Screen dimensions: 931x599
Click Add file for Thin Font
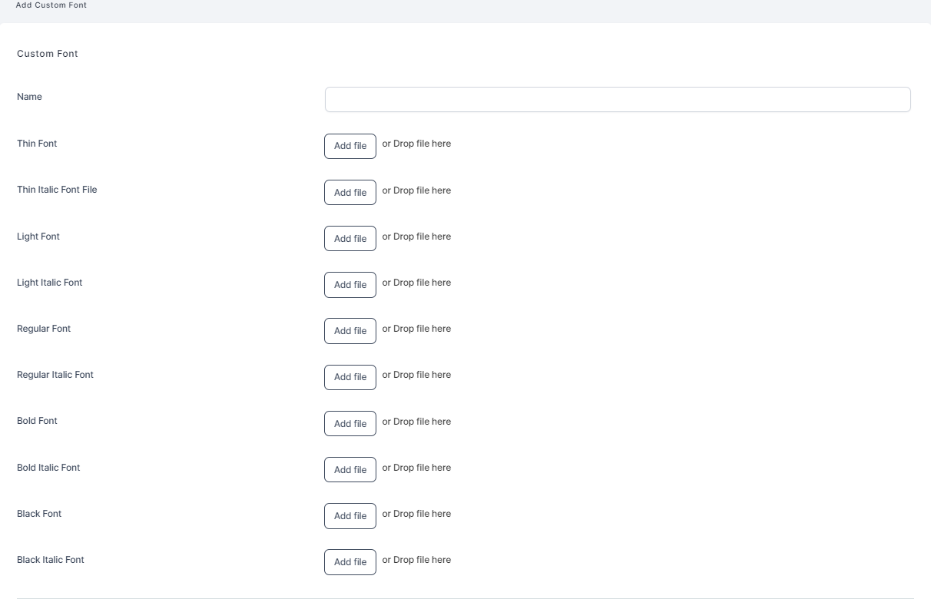(350, 146)
